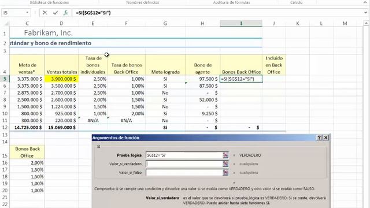370x208 pixels.
Task: Click the Valor_si_verdadero input field
Action: [x=184, y=164]
